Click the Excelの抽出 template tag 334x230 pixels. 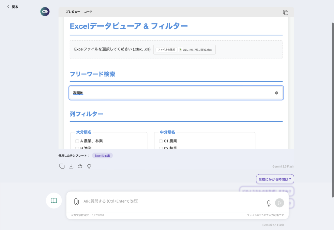pos(102,156)
